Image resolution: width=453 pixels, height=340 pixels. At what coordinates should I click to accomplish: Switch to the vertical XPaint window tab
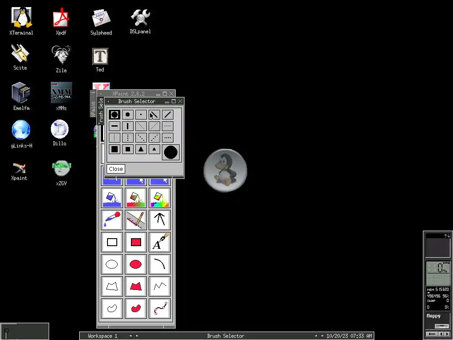tap(93, 104)
